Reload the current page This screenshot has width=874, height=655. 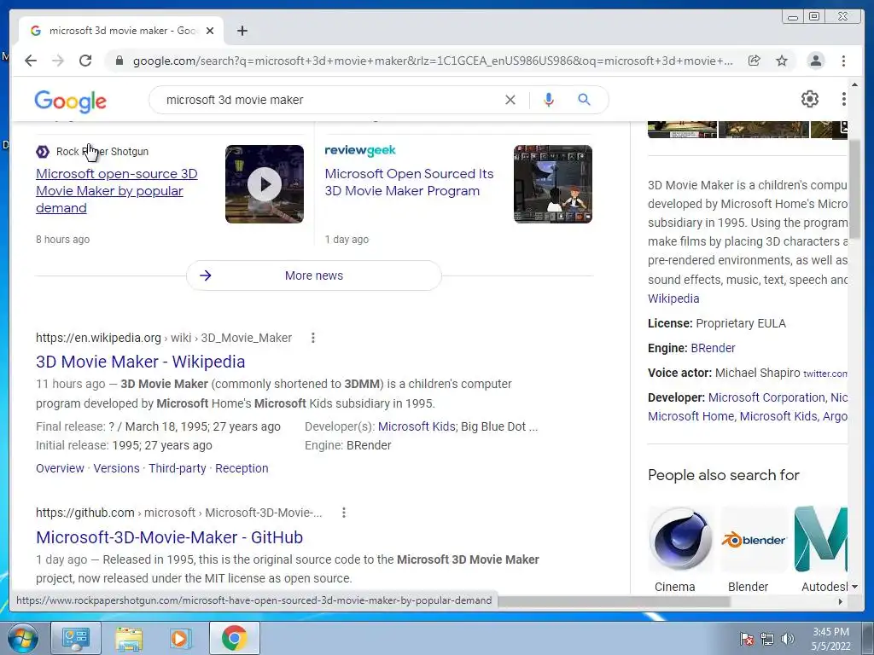point(85,61)
